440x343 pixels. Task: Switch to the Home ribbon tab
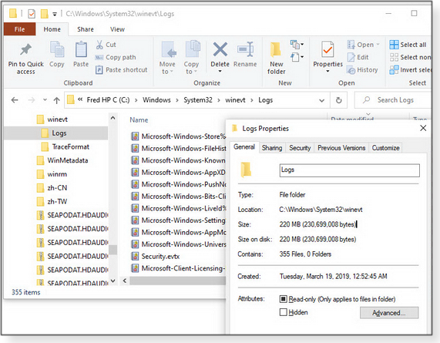click(52, 29)
